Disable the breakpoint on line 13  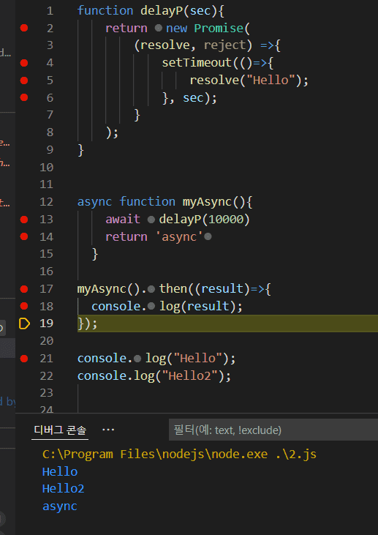pyautogui.click(x=24, y=220)
